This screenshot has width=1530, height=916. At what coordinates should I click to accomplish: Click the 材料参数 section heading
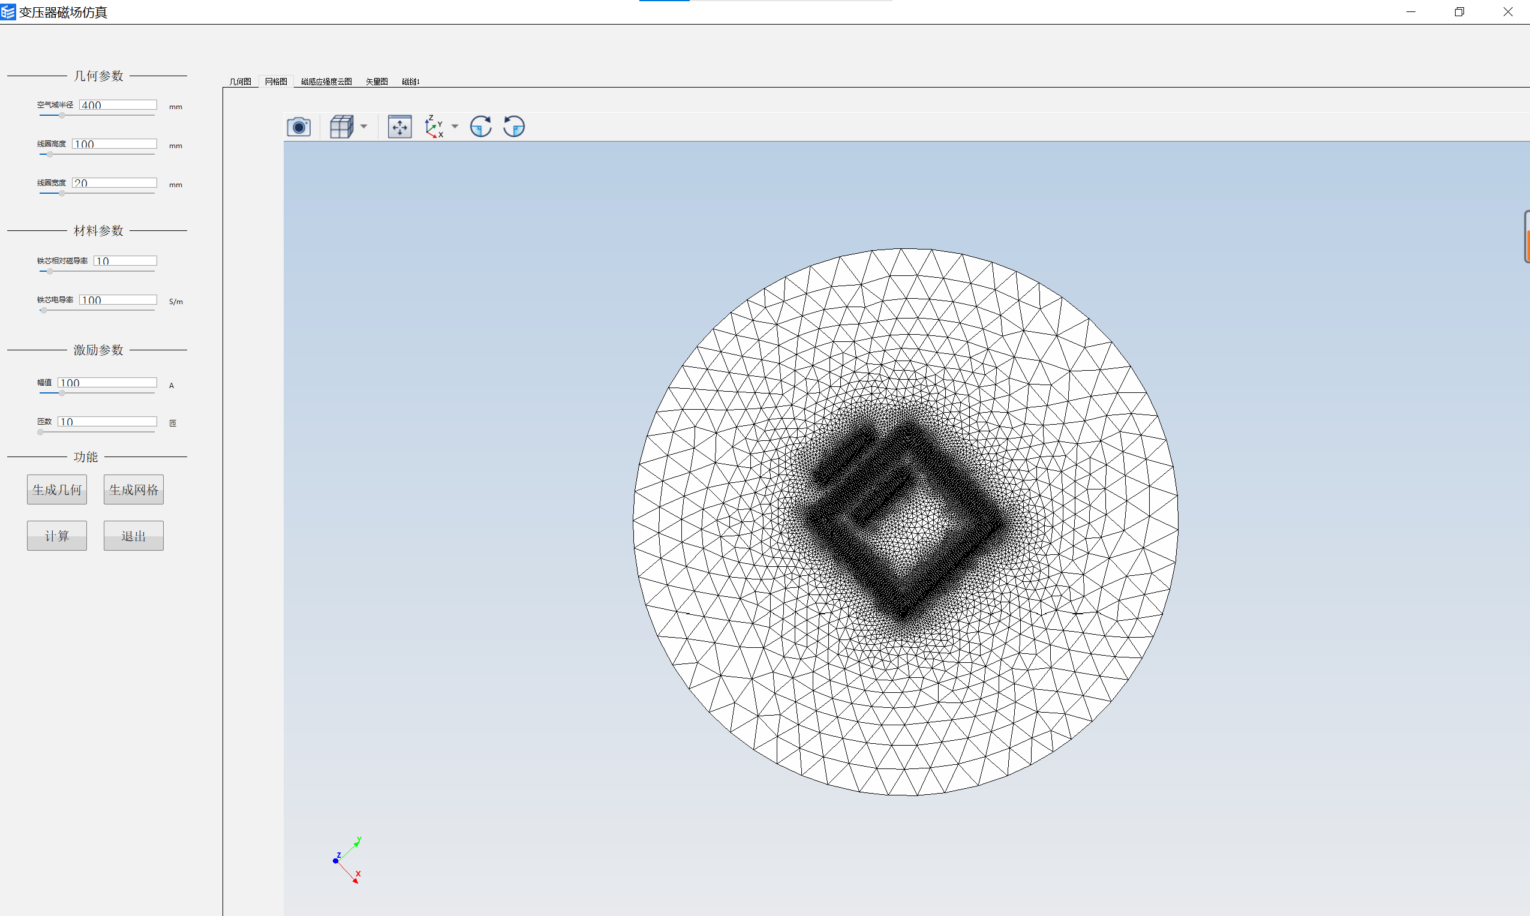(99, 231)
